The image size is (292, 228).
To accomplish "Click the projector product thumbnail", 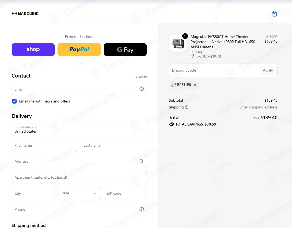I will tap(178, 43).
